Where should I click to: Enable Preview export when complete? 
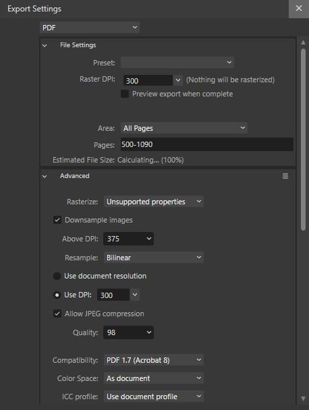125,94
